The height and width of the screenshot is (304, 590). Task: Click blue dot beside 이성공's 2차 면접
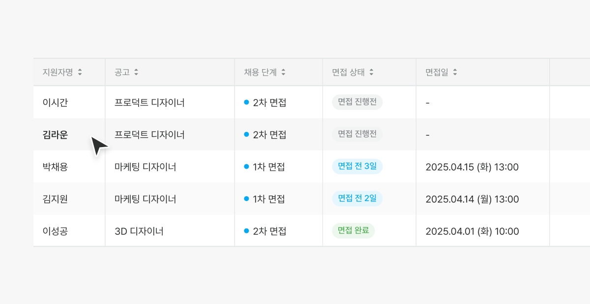246,231
